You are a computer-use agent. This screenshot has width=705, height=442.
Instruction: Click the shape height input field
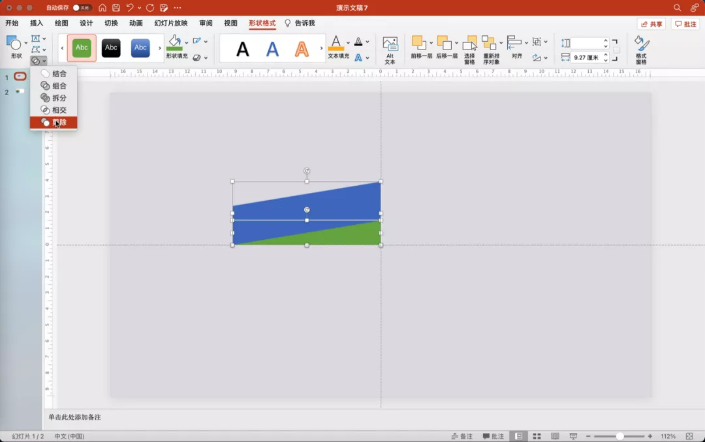pyautogui.click(x=587, y=43)
